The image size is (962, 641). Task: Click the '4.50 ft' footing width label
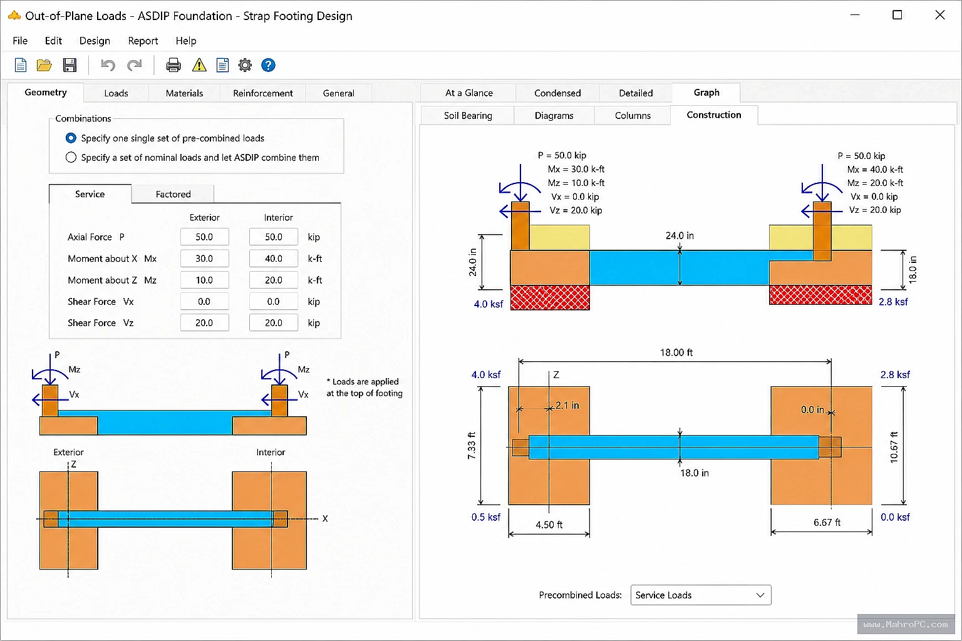(549, 525)
